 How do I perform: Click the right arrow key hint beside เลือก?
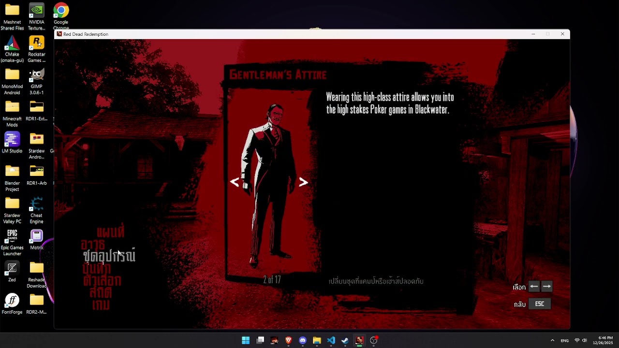[547, 287]
